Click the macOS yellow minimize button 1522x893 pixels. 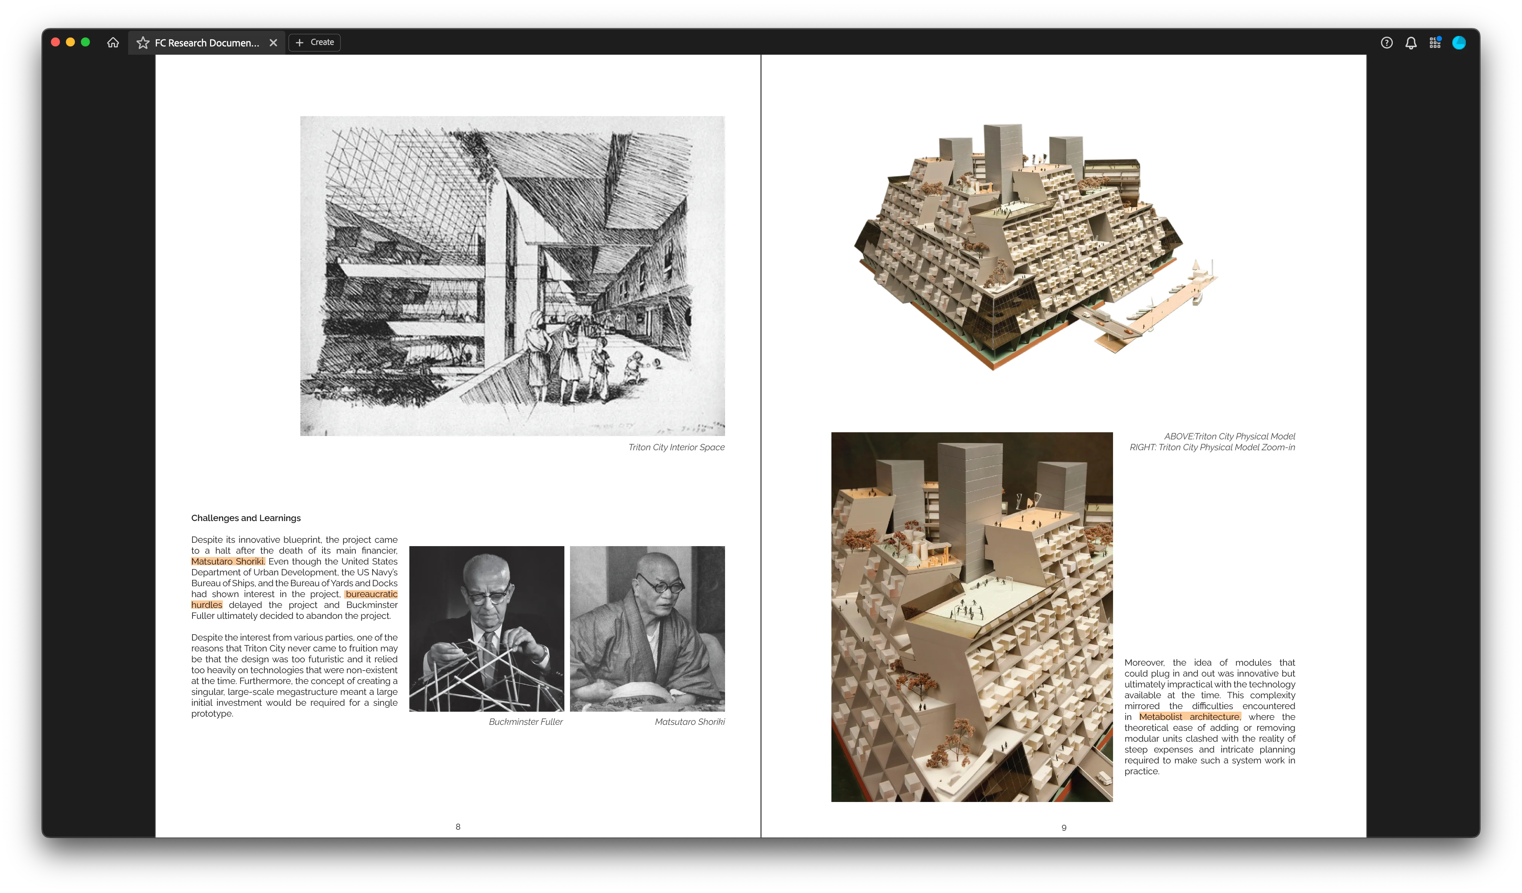pos(70,42)
